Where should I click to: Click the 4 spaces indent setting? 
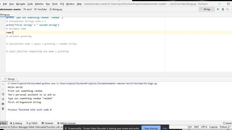(214, 127)
